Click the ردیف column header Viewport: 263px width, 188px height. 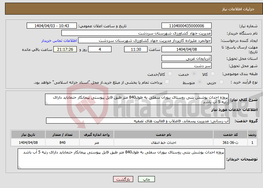point(252,135)
